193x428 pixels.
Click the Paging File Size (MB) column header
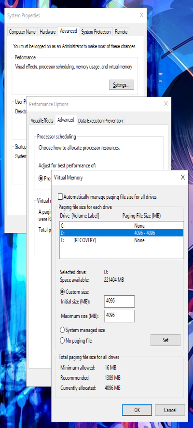(141, 216)
